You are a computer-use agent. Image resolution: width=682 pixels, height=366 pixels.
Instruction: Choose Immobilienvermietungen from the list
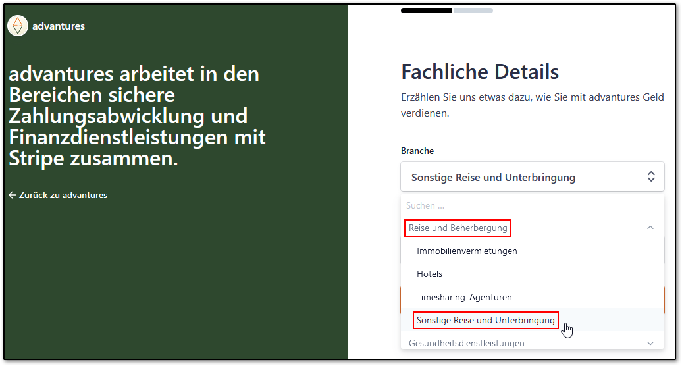coord(467,251)
